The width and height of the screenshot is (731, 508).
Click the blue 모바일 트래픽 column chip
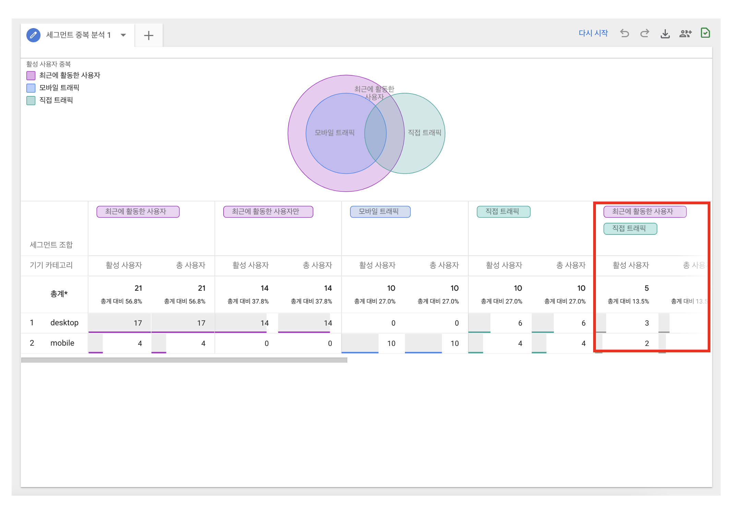(380, 211)
